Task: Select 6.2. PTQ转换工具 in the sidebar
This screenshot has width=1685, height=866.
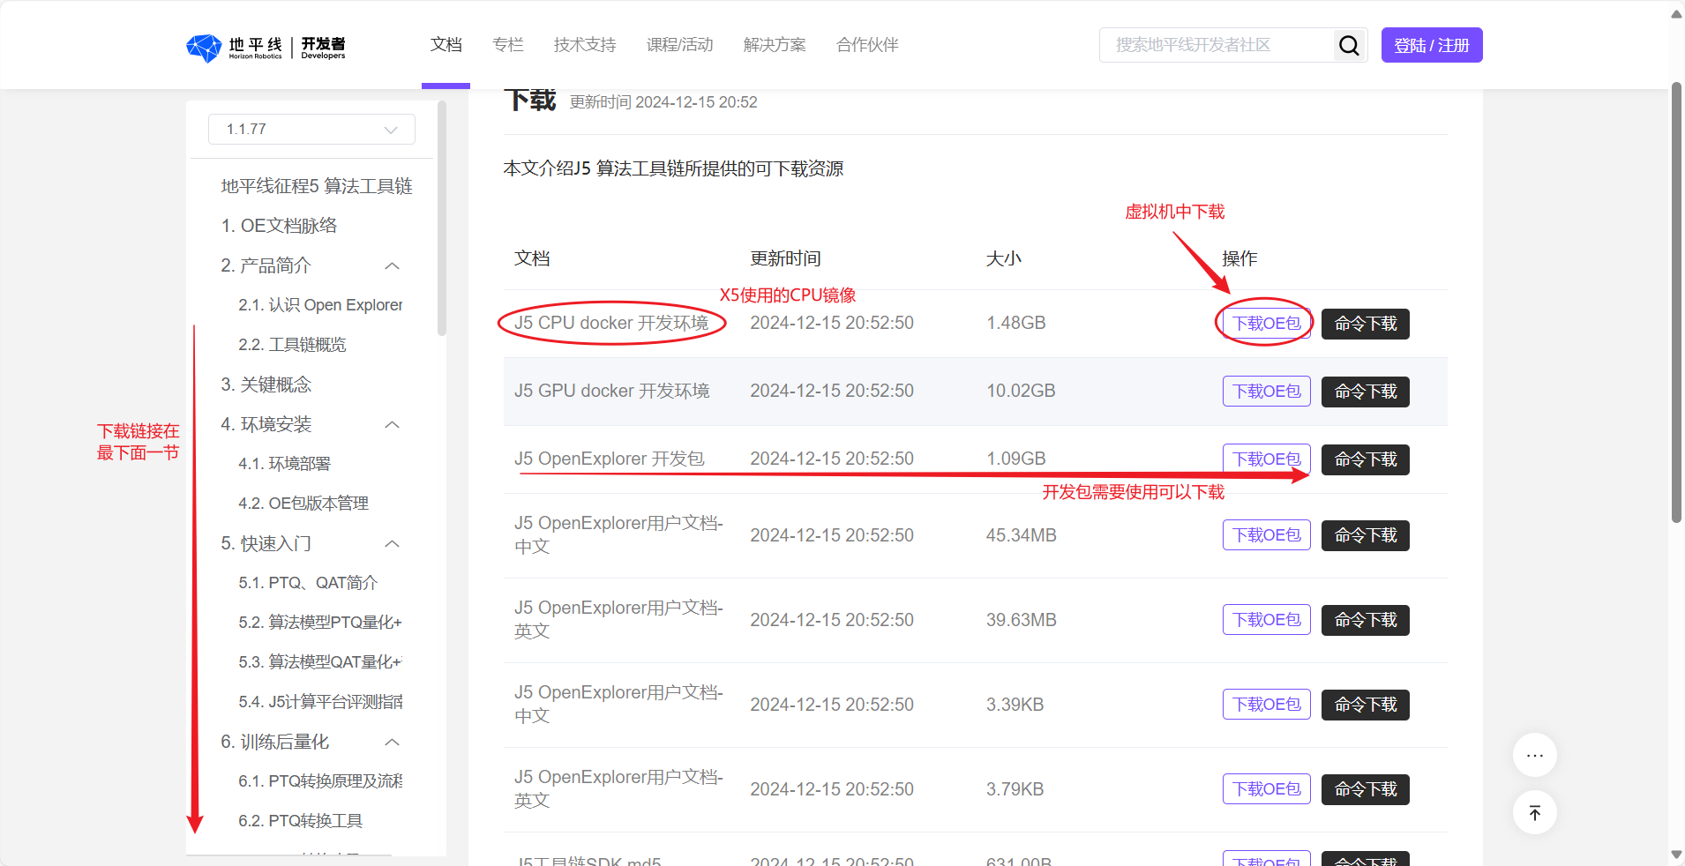Action: point(300,821)
